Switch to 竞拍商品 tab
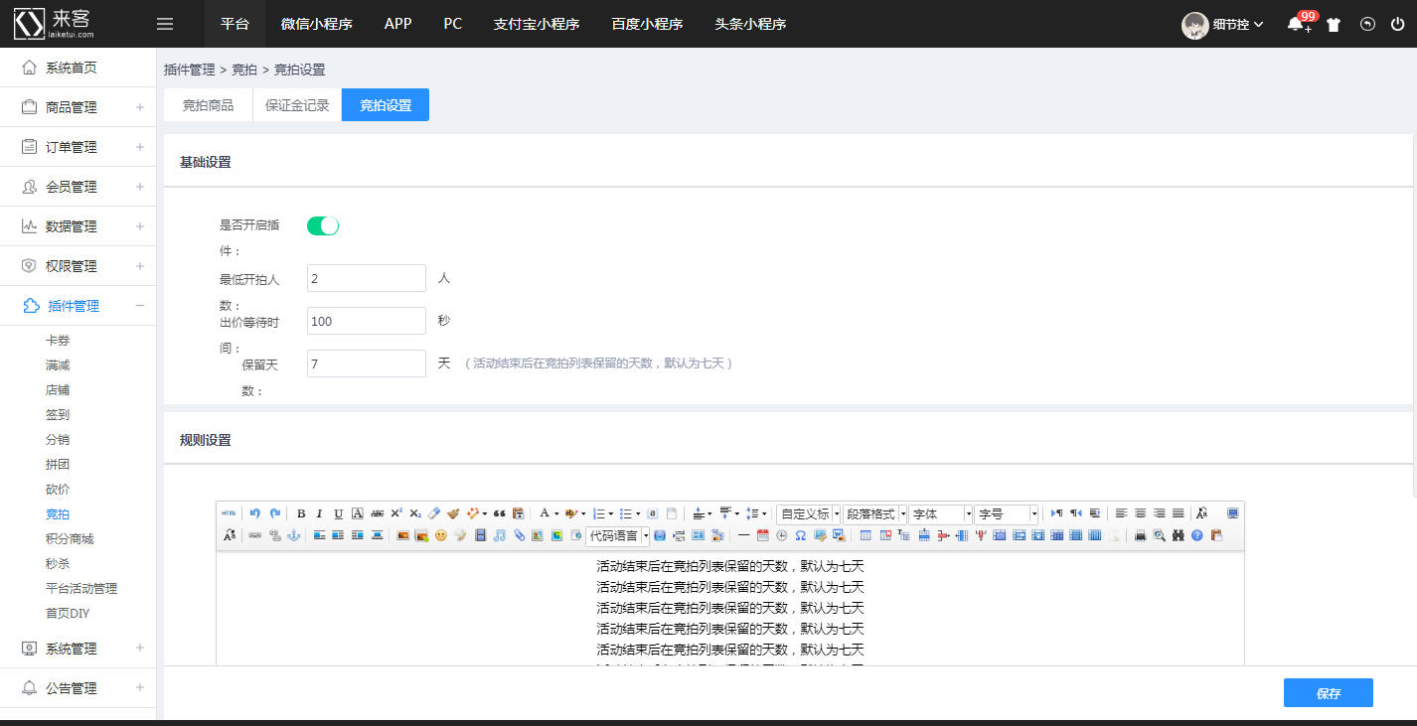1417x726 pixels. point(209,105)
